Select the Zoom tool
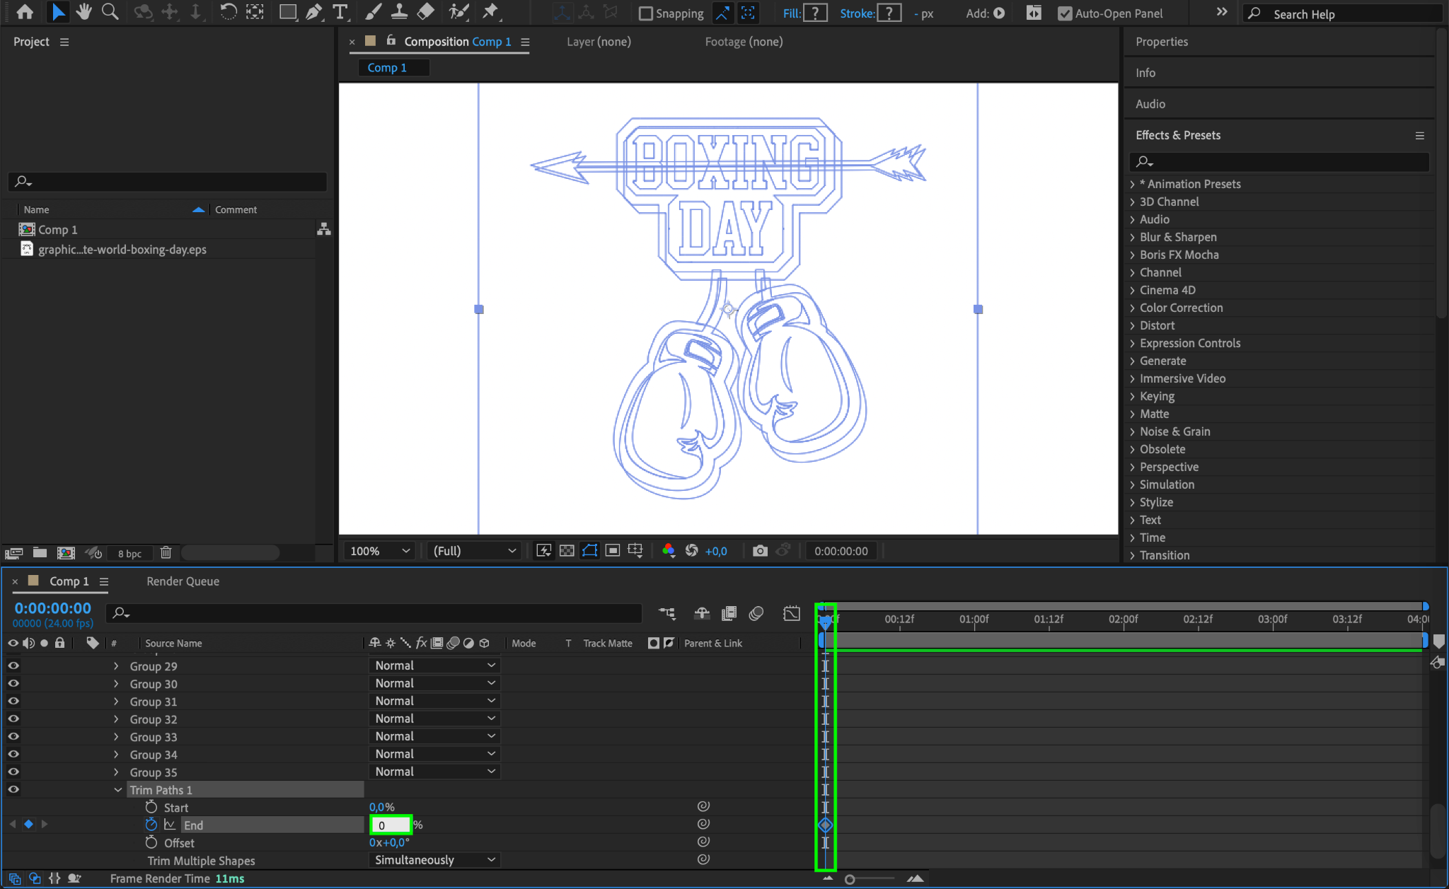The width and height of the screenshot is (1449, 889). click(110, 12)
